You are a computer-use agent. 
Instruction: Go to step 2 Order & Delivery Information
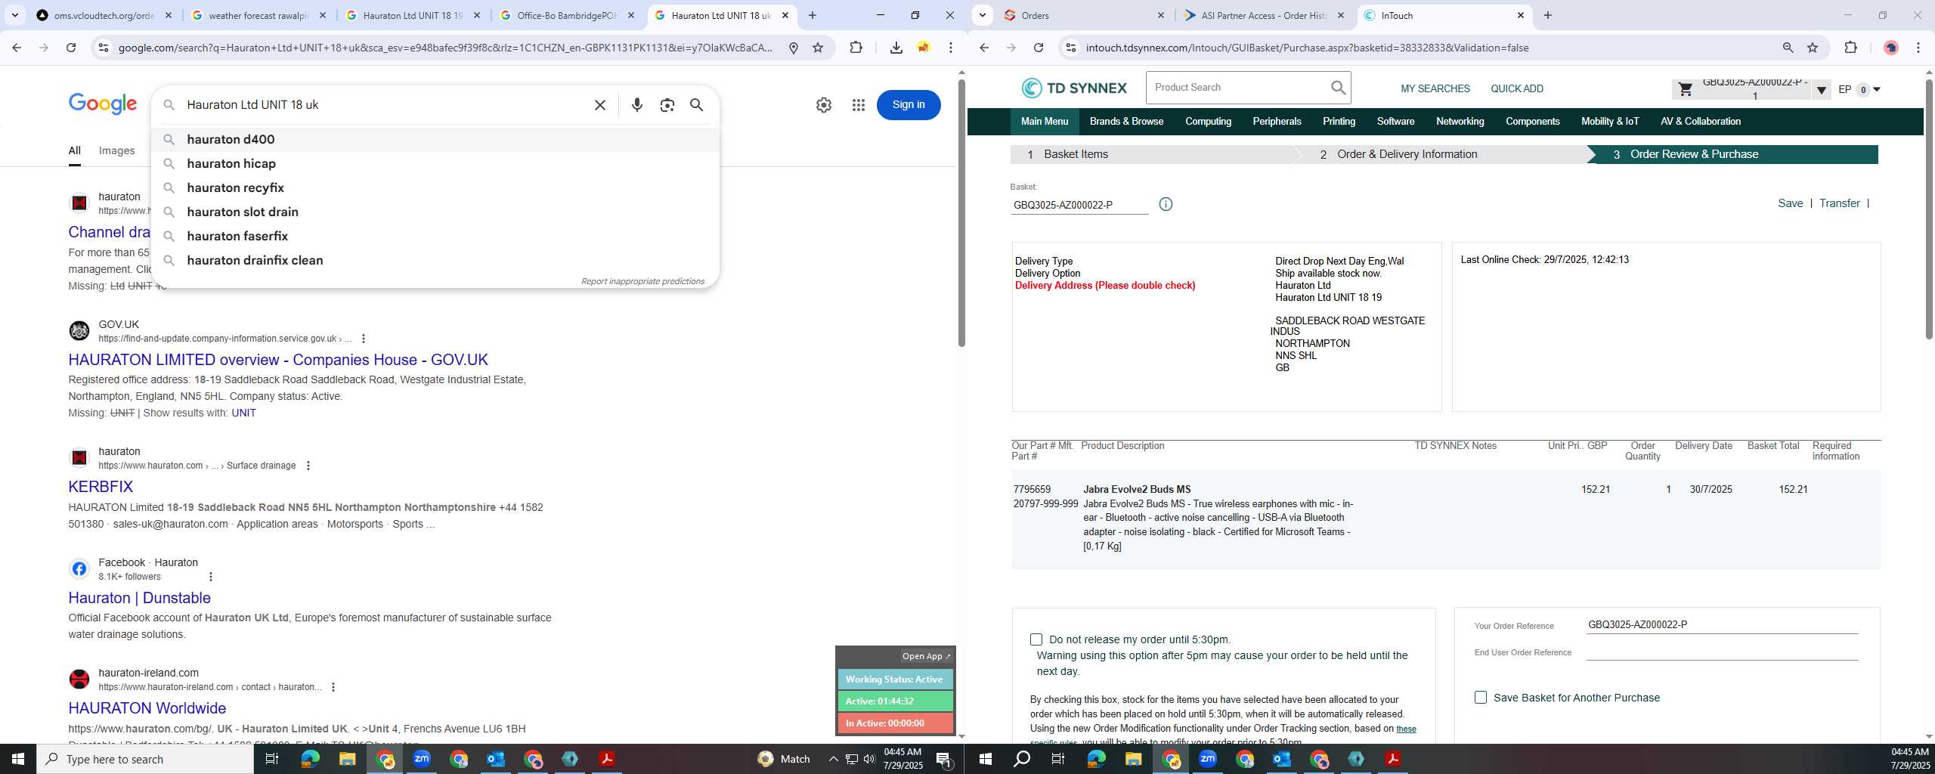pos(1444,154)
